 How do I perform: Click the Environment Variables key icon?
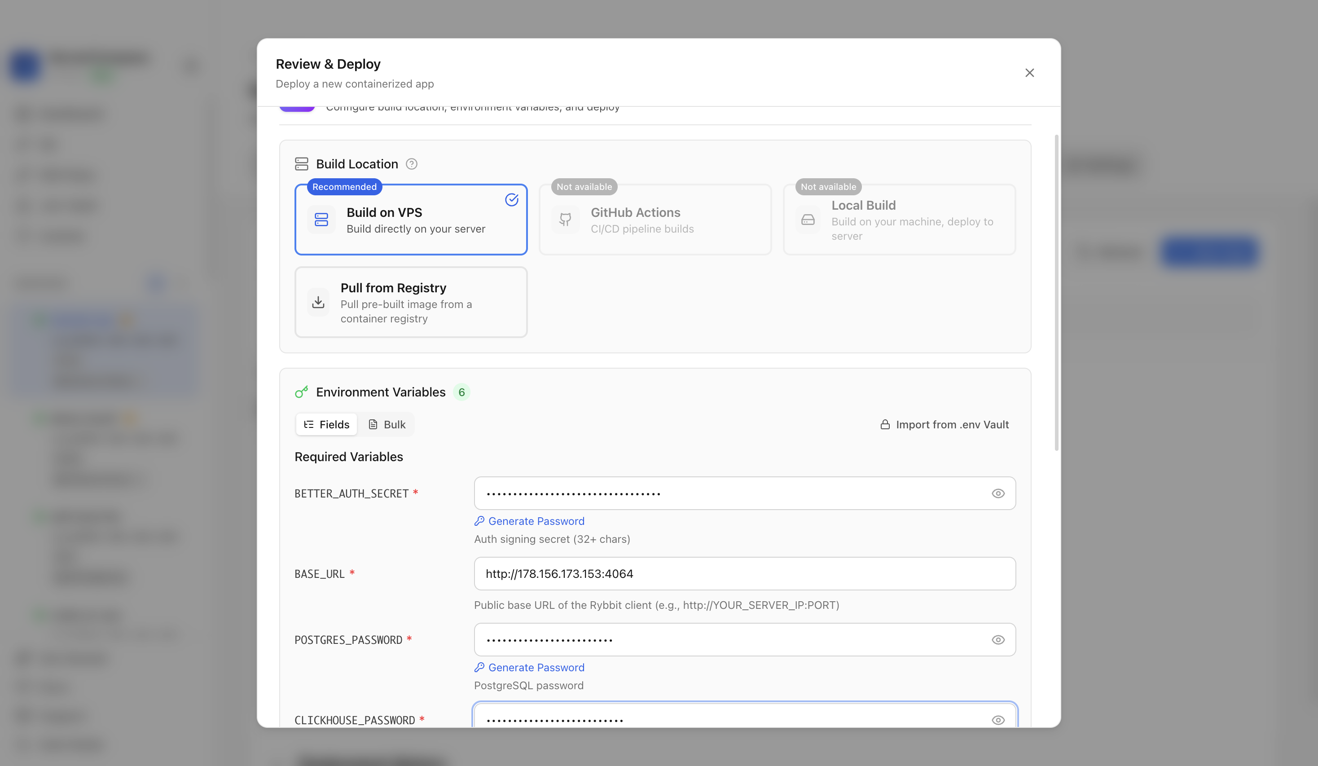tap(302, 392)
